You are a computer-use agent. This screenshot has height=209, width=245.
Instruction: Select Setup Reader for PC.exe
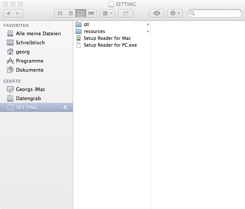[x=112, y=45]
